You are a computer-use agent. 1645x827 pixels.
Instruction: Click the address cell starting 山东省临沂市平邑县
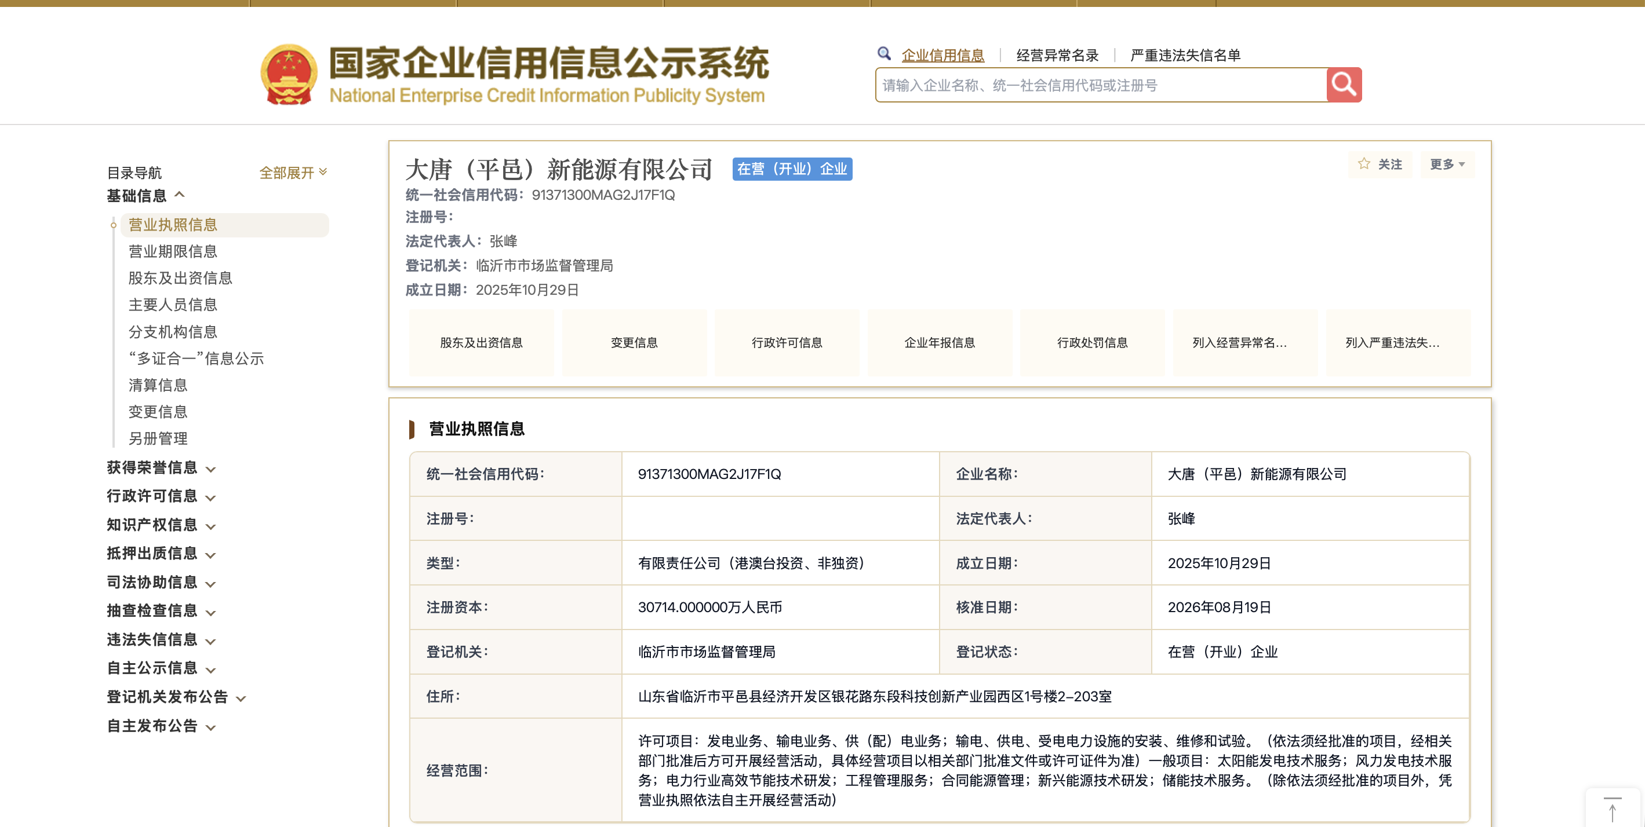pos(874,697)
